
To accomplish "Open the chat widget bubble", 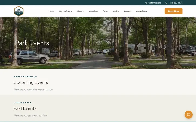I will (x=188, y=114).
